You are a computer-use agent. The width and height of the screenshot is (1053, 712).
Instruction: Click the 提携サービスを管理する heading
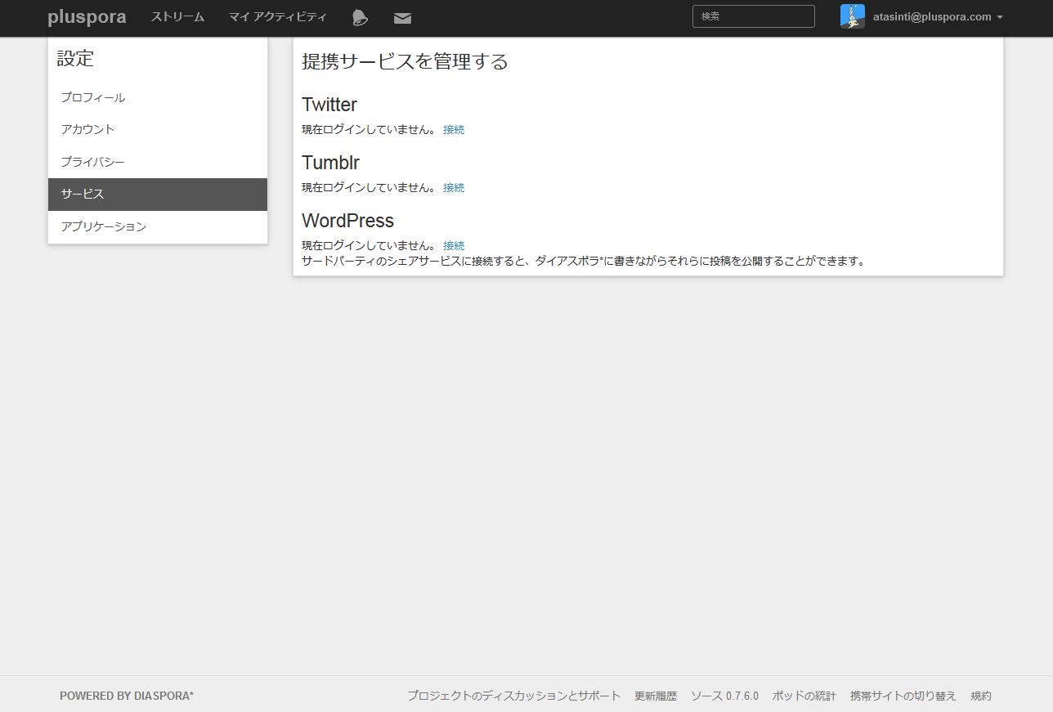[x=405, y=61]
